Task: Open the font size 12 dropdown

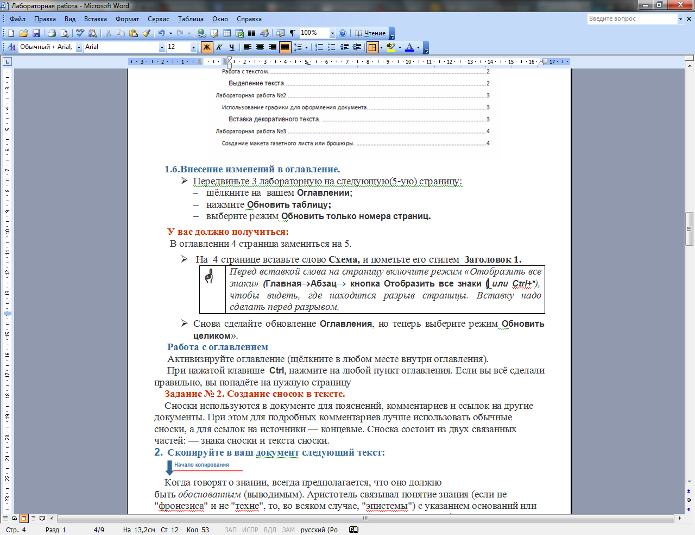Action: point(193,47)
